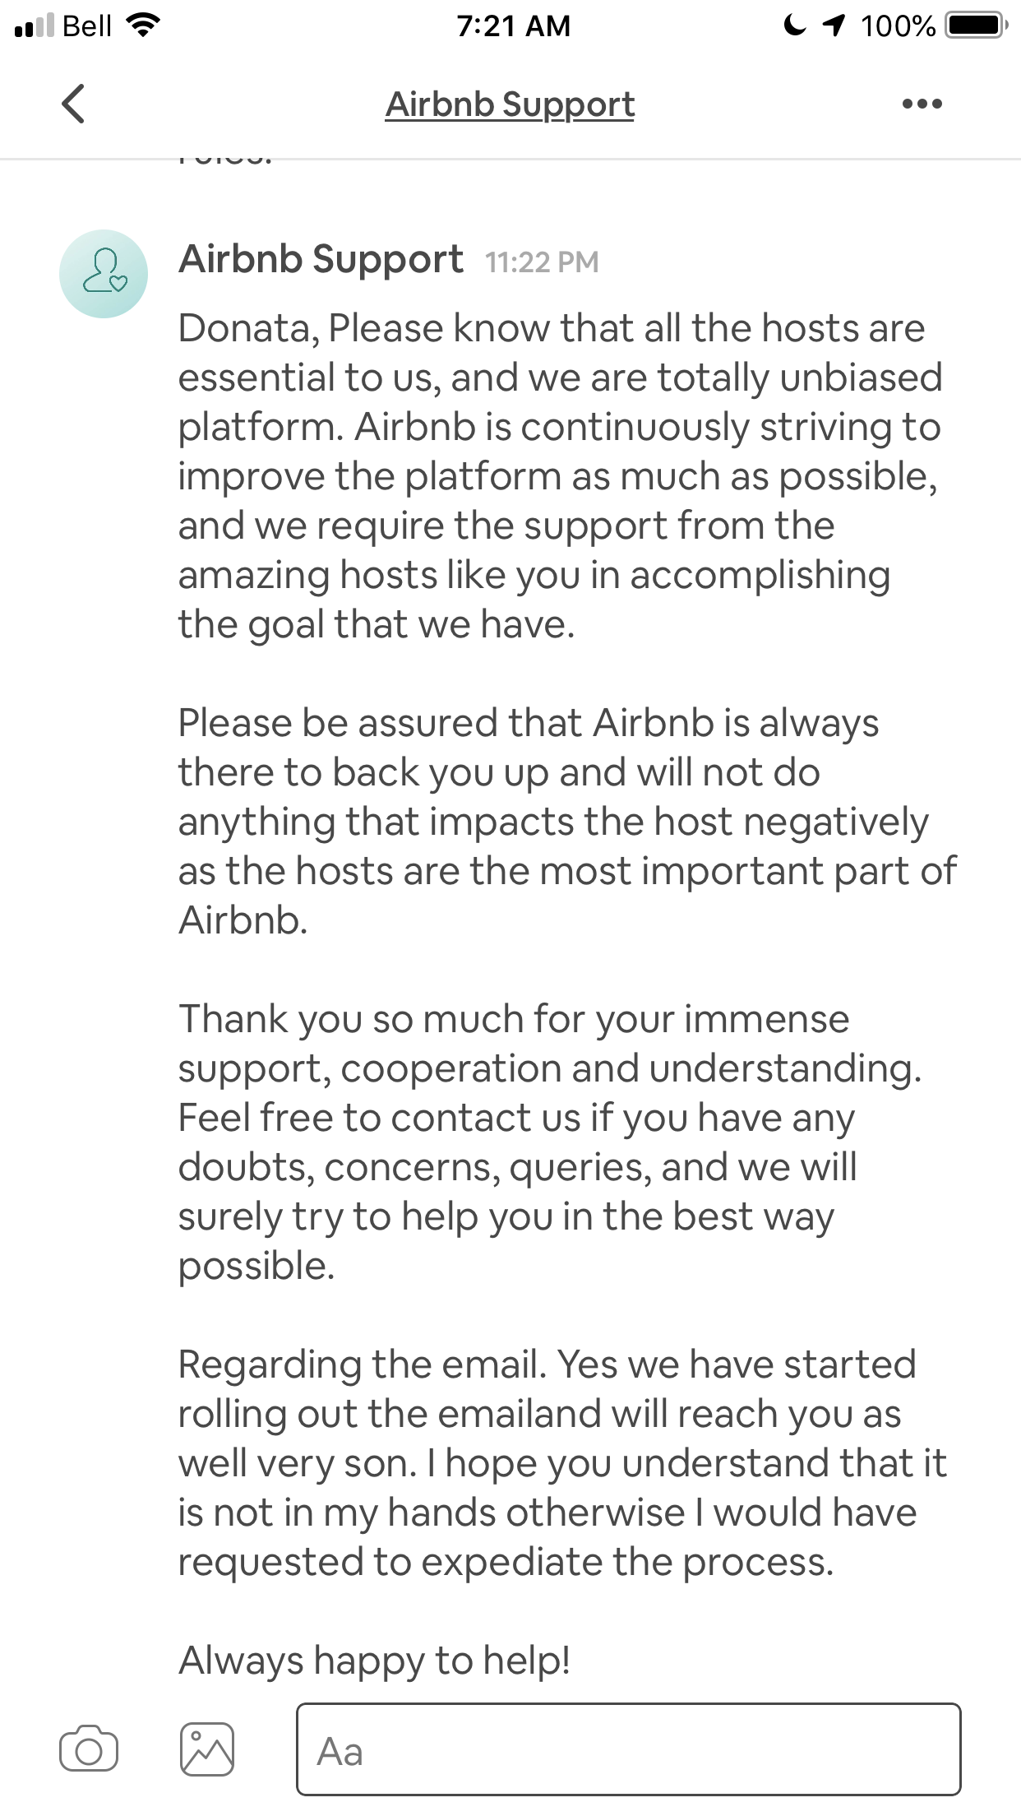The height and width of the screenshot is (1816, 1021).
Task: Tap the battery icon in status bar
Action: [976, 25]
